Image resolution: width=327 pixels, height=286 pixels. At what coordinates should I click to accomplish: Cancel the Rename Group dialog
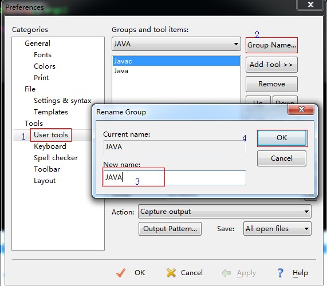click(282, 158)
